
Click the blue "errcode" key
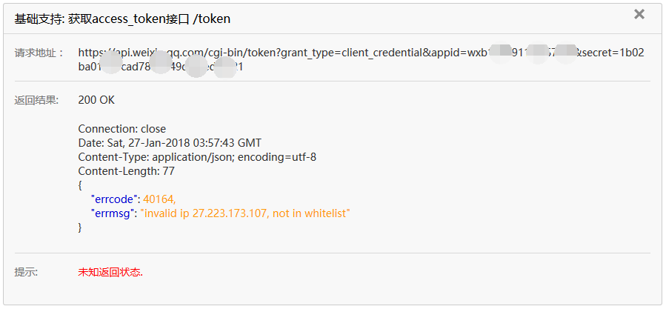click(x=114, y=199)
